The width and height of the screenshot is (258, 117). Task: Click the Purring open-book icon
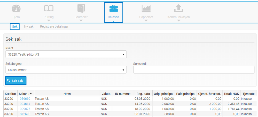(x=49, y=8)
